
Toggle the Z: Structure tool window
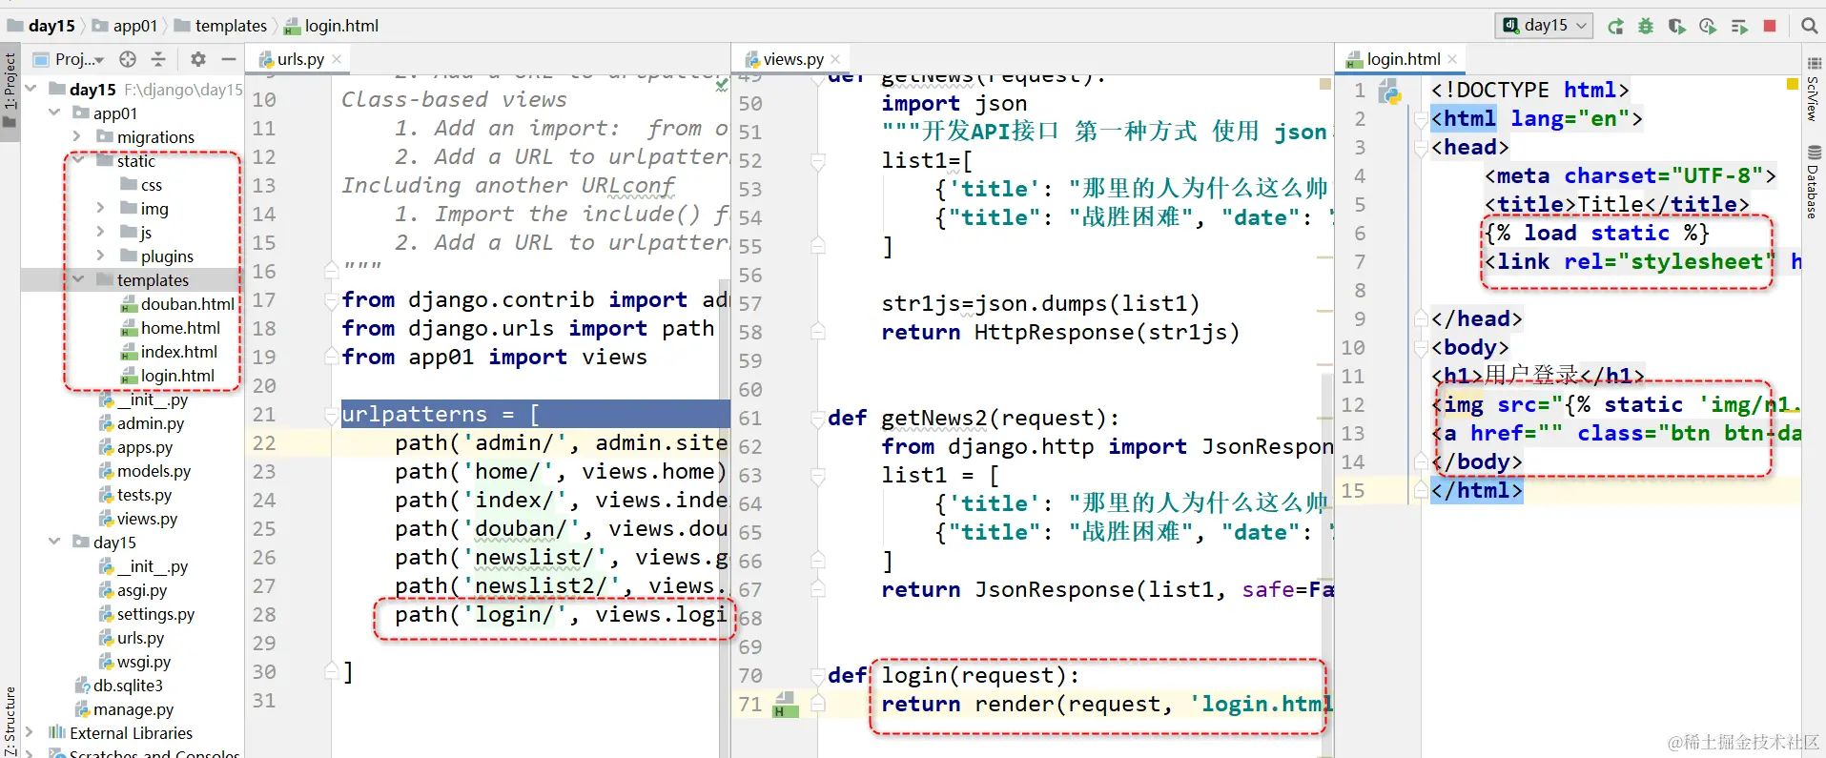[10, 722]
